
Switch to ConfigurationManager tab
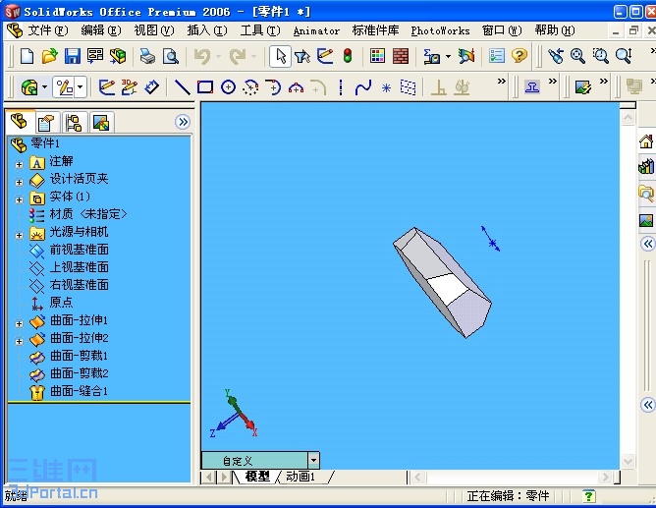[x=74, y=123]
